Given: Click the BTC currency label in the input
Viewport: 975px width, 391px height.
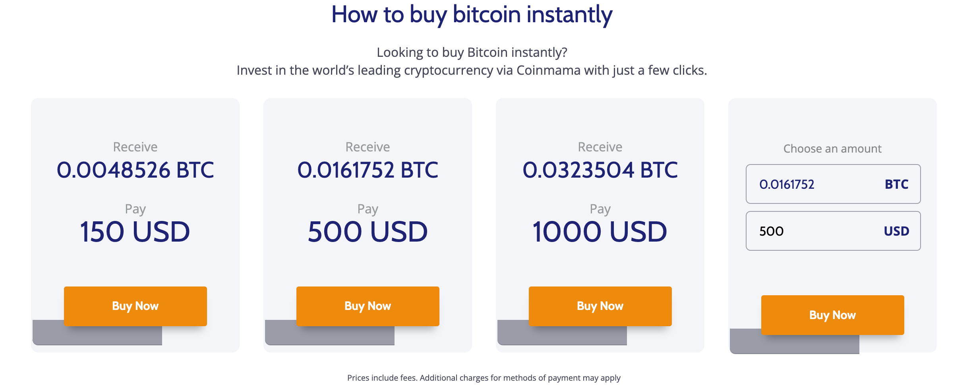Looking at the screenshot, I should tap(896, 184).
